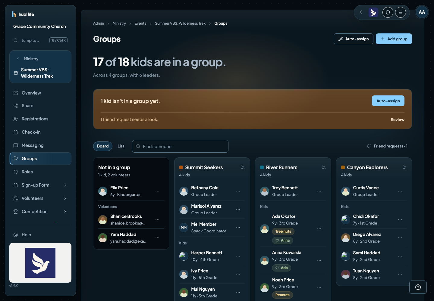Open River Runners group settings icon
This screenshot has height=301, width=434.
pos(324,167)
